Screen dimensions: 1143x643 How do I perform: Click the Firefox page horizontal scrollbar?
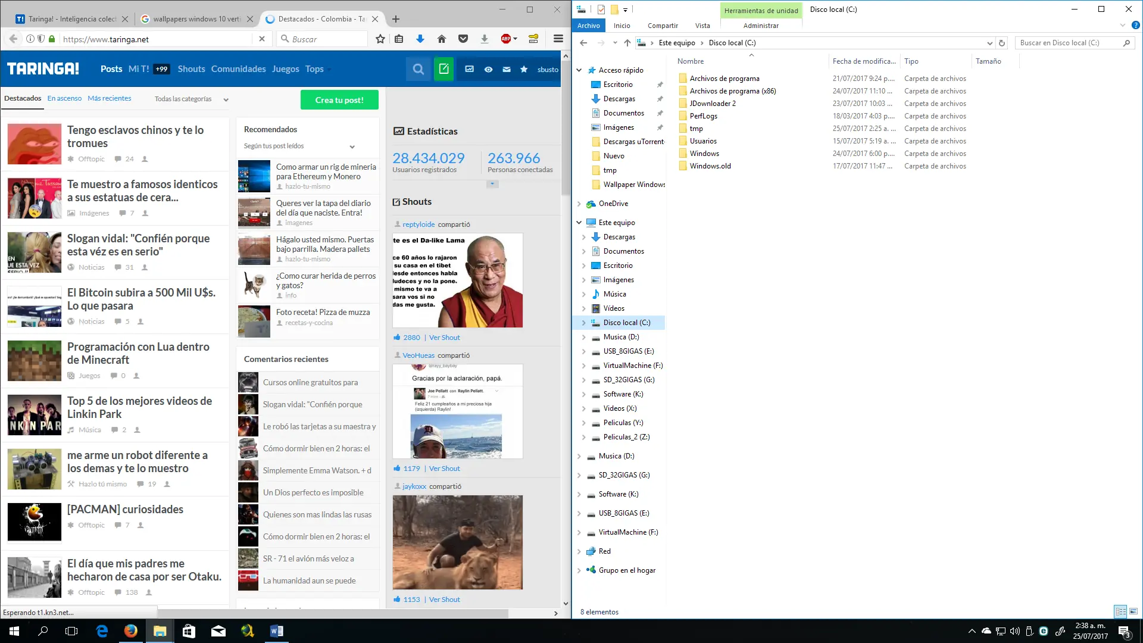pyautogui.click(x=333, y=613)
